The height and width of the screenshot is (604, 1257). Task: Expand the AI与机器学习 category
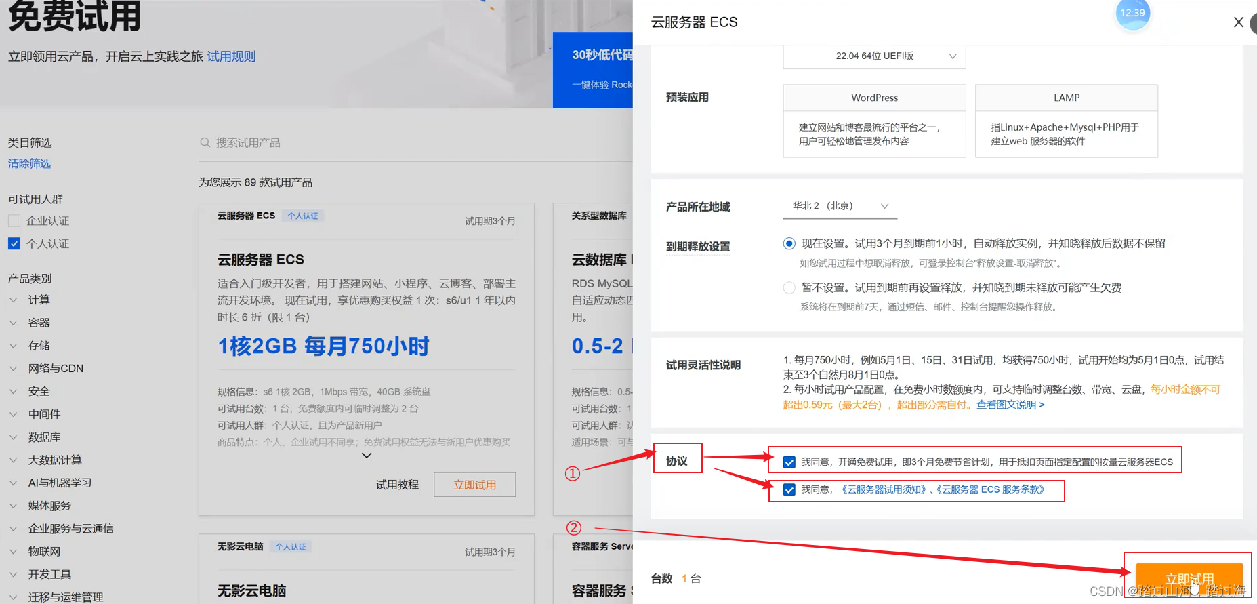[x=14, y=483]
